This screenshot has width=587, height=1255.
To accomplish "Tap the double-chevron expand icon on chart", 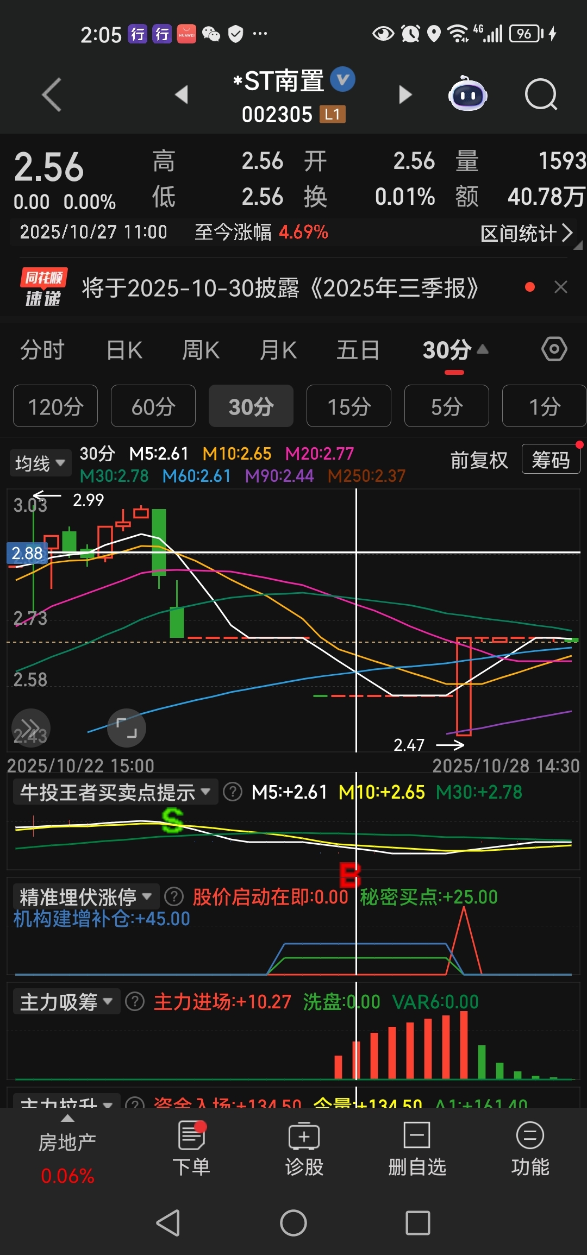I will (31, 727).
